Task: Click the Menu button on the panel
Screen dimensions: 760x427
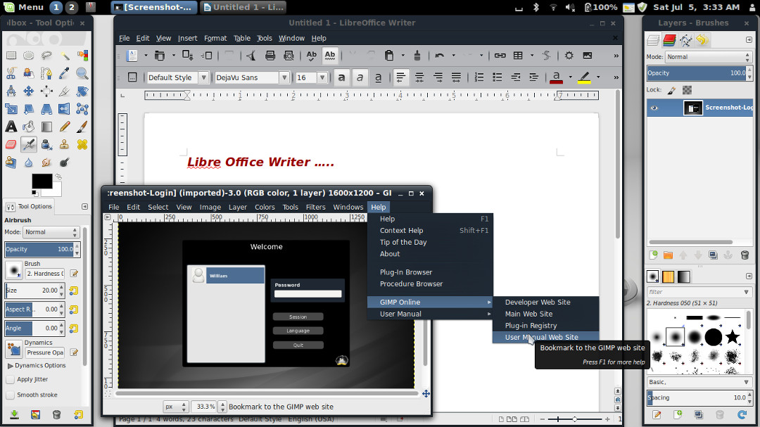Action: (23, 7)
